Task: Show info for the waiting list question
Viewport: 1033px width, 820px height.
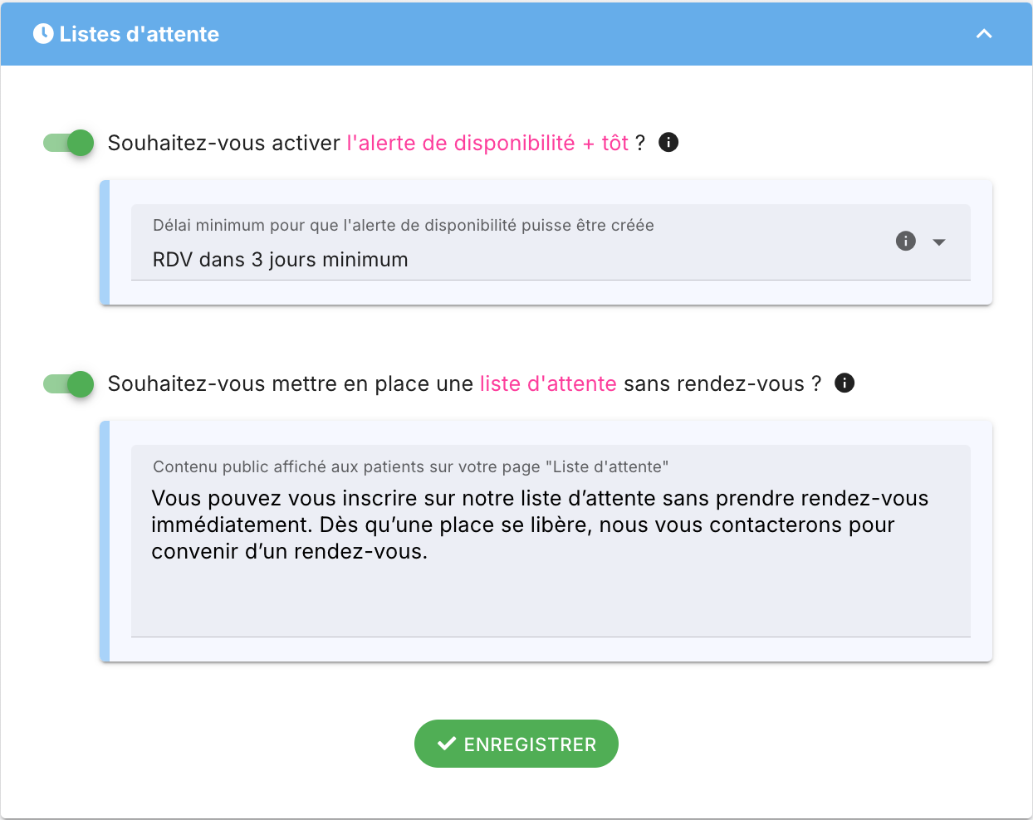Action: 845,383
